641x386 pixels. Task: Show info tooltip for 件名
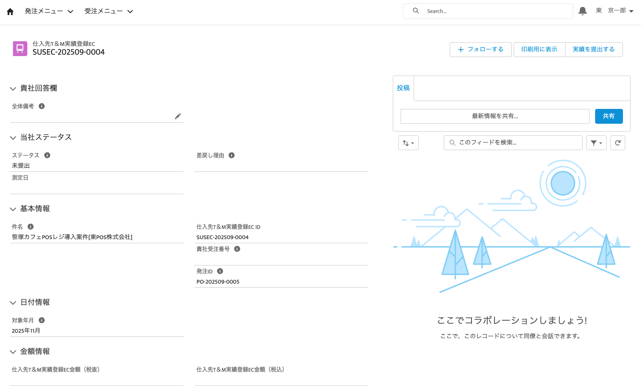pos(31,227)
